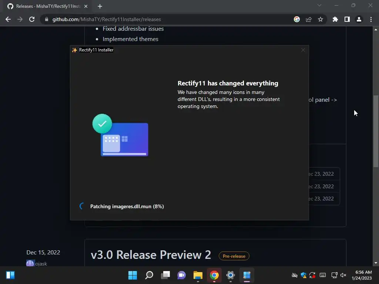Screen dimensions: 379x284
Task: Open taskbar Search
Action: coord(149,275)
